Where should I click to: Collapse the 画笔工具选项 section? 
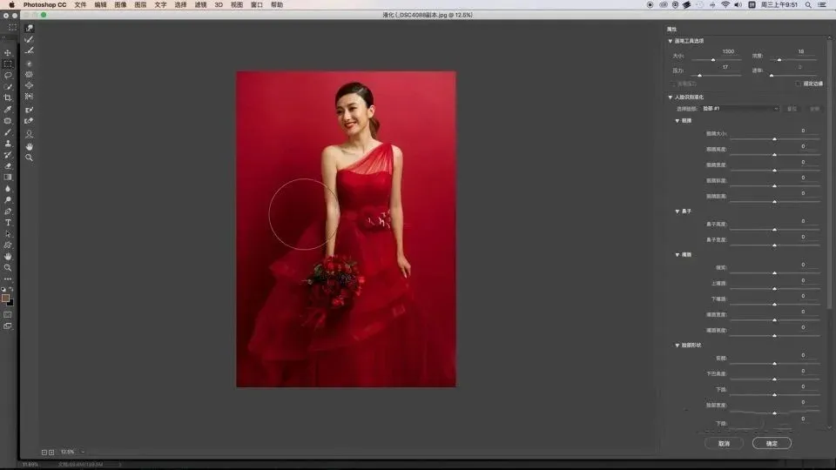[x=671, y=41]
